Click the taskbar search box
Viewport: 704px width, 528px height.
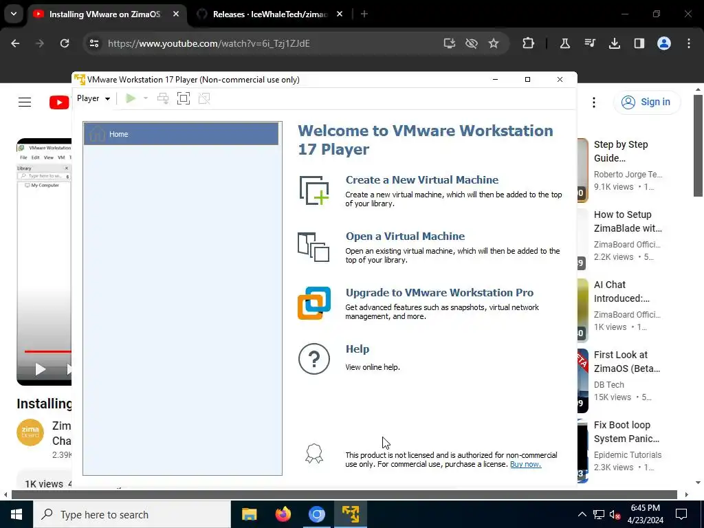pos(132,514)
